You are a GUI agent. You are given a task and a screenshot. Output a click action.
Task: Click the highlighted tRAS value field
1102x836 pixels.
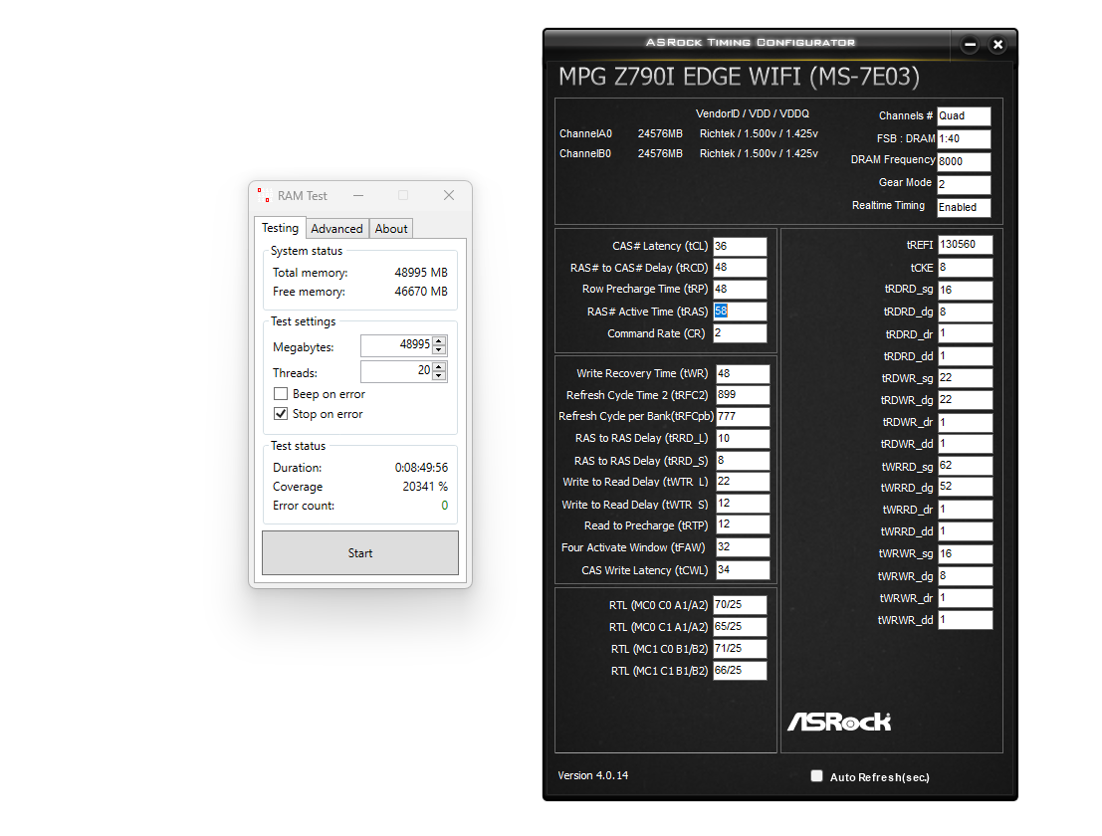coord(740,312)
